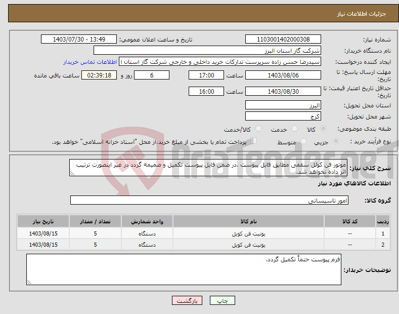
Task: Click یونیت فن کویل in row 1
Action: pyautogui.click(x=248, y=233)
